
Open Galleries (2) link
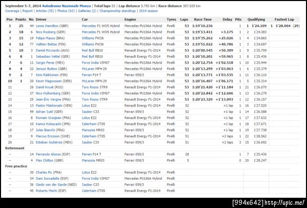(87, 11)
